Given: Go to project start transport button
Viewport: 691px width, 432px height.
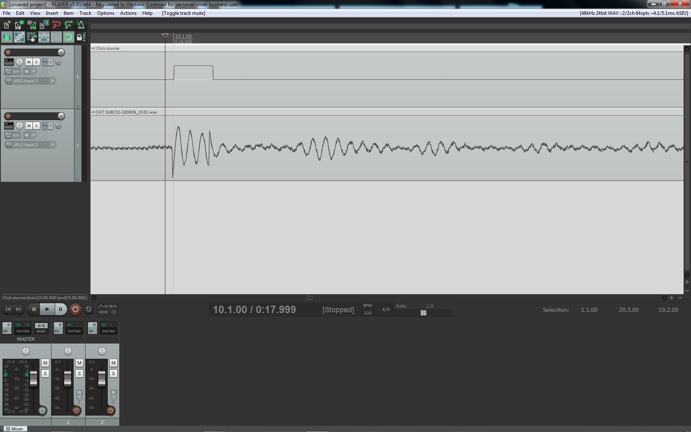Looking at the screenshot, I should click(8, 309).
